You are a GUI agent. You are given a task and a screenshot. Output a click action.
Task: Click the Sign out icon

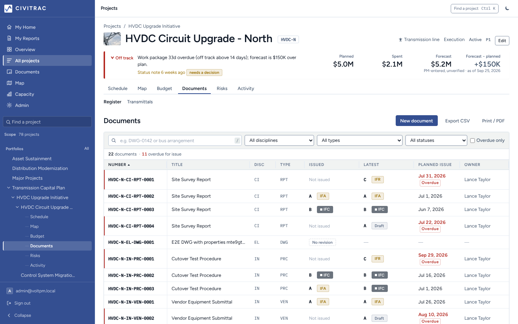tap(9, 303)
